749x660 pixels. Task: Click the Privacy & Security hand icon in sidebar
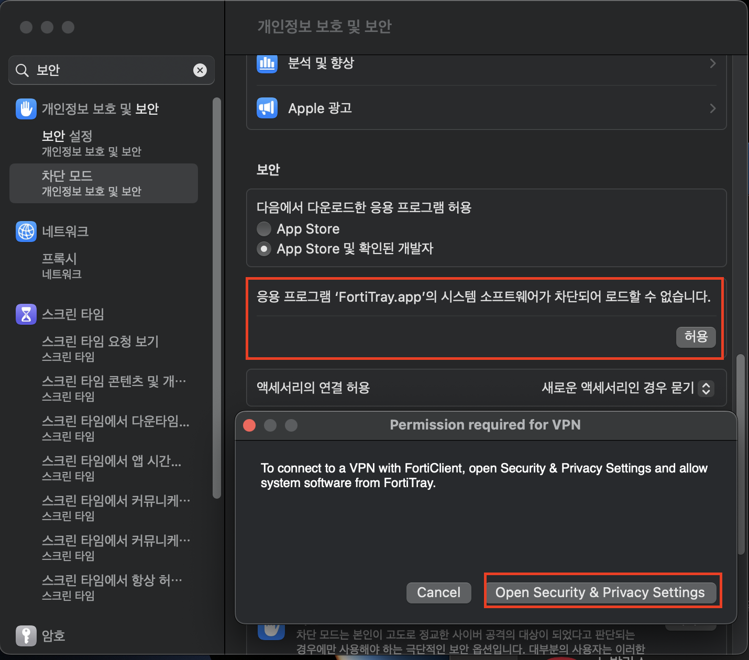click(26, 109)
